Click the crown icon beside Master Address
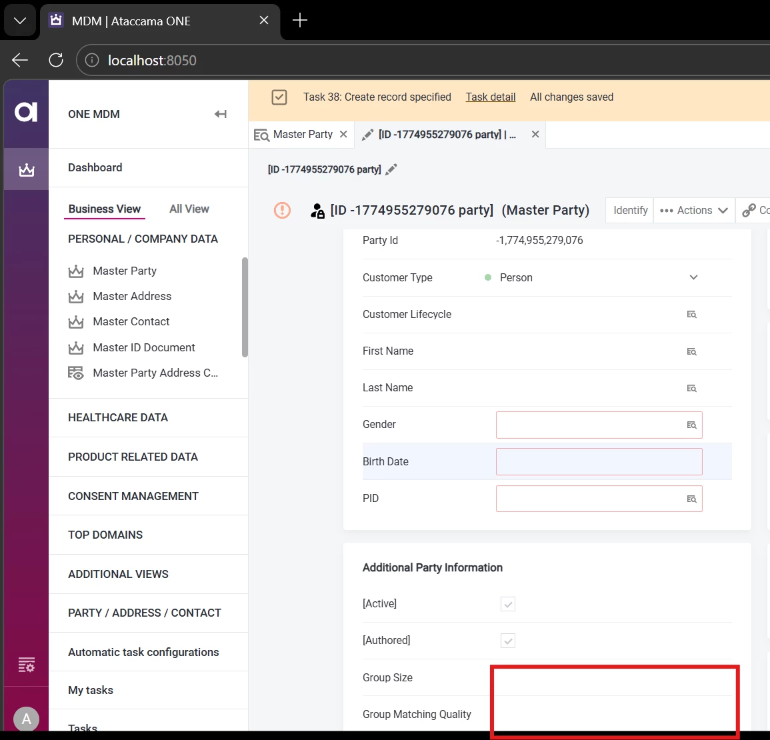Image resolution: width=770 pixels, height=740 pixels. pos(75,296)
